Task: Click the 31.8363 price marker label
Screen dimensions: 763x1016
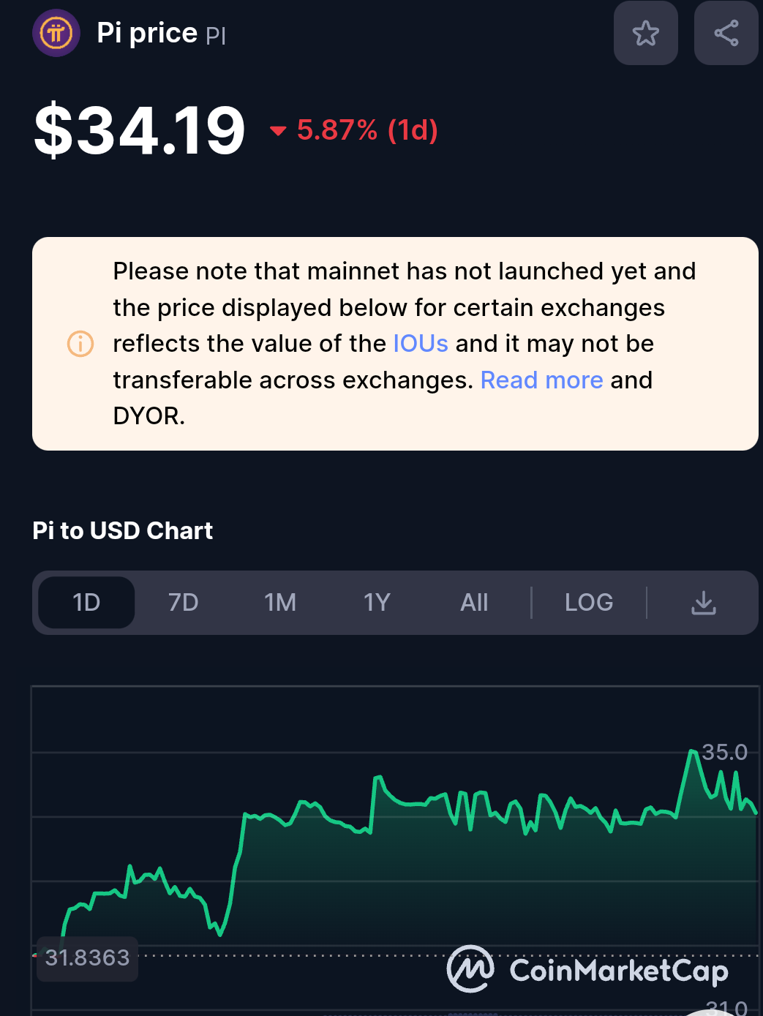Action: tap(87, 957)
